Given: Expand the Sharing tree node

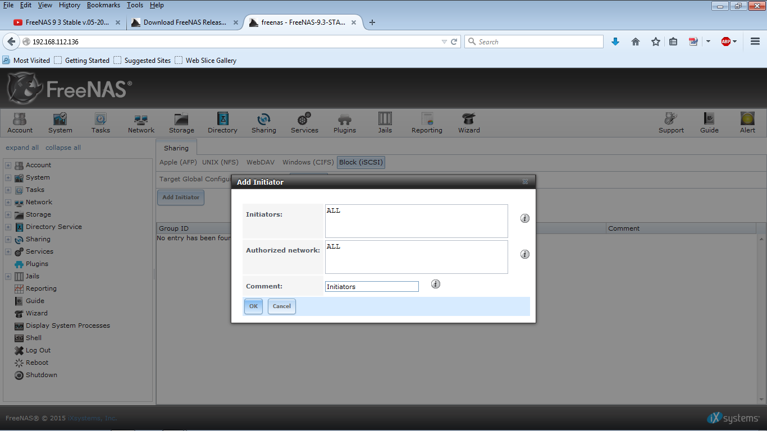Looking at the screenshot, I should point(8,239).
